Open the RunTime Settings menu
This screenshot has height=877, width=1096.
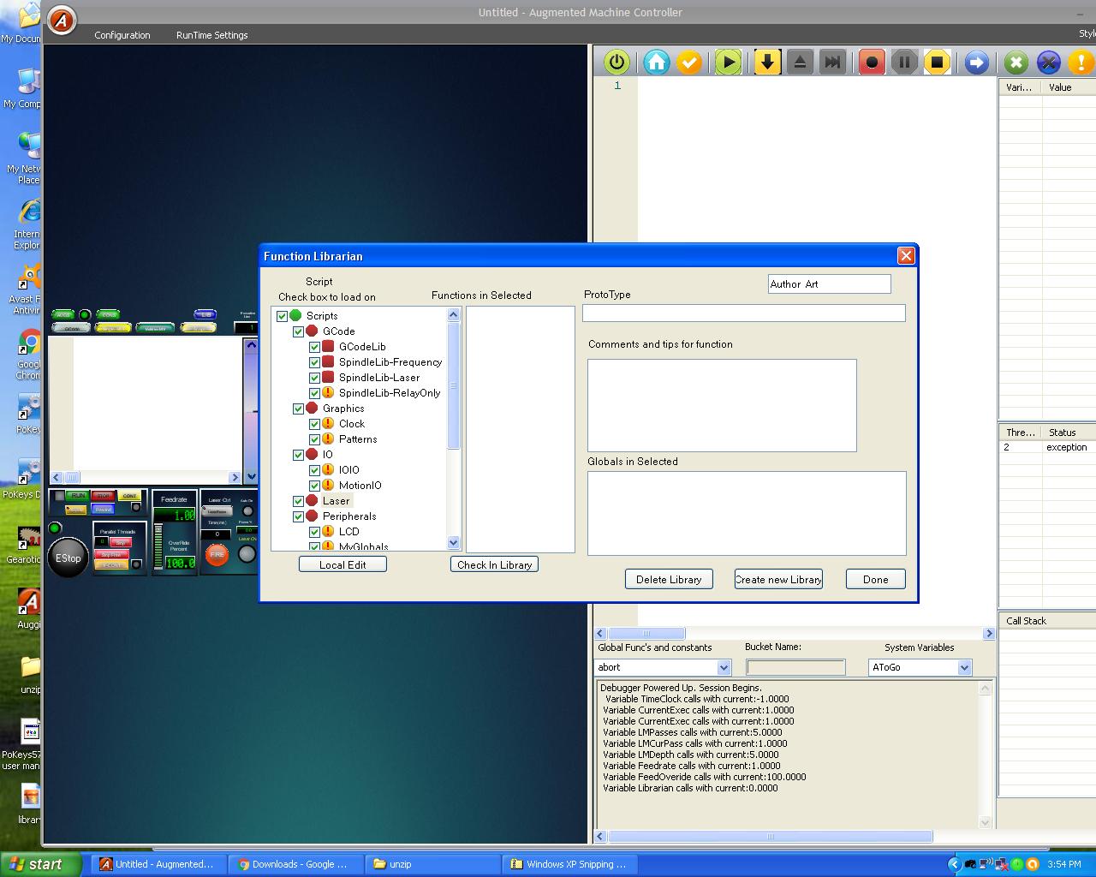211,35
